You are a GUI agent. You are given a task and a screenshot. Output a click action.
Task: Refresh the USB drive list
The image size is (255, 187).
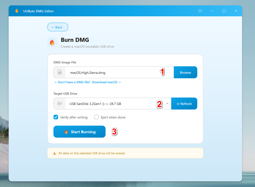pyautogui.click(x=184, y=104)
